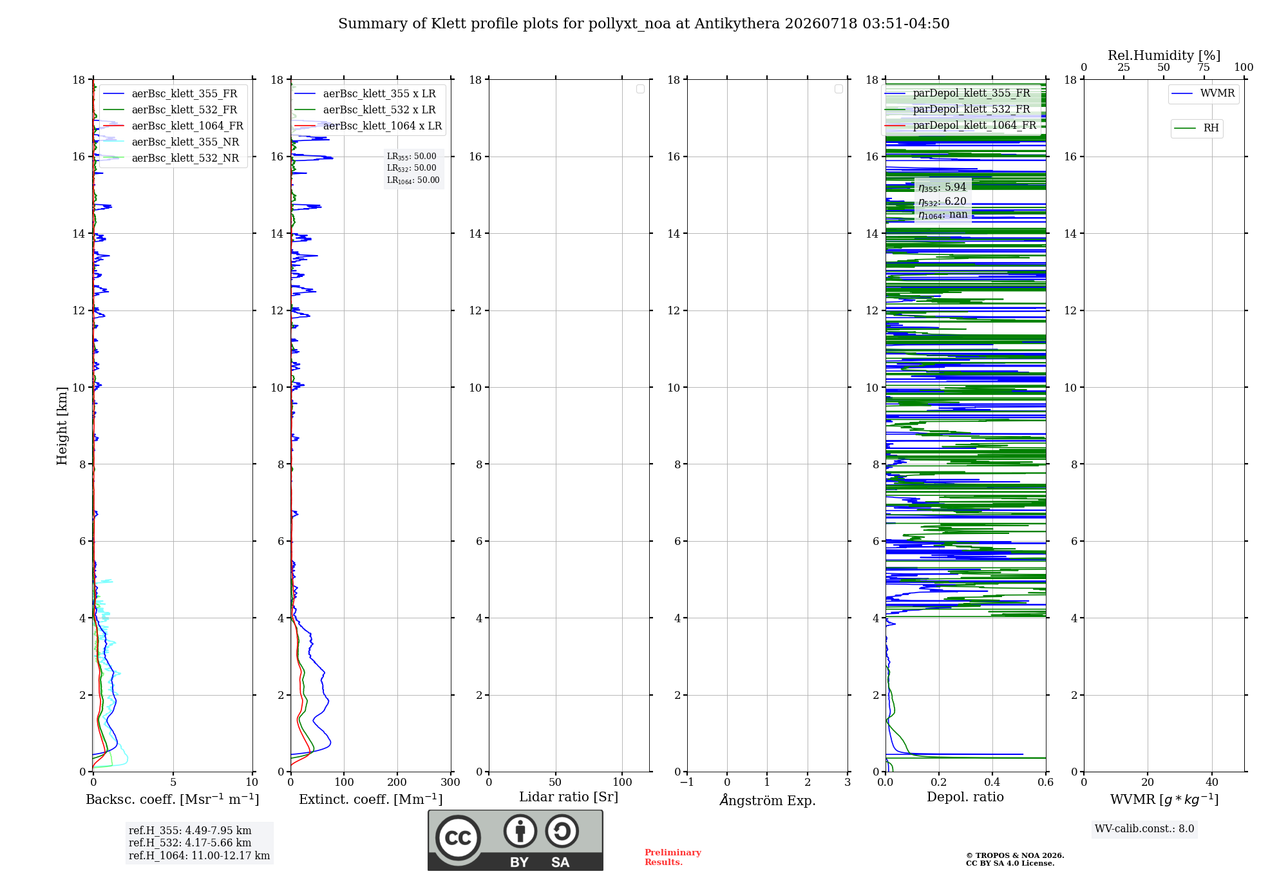The image size is (1288, 876).
Task: Click the LR355 lidar ratio annotation box
Action: (413, 168)
